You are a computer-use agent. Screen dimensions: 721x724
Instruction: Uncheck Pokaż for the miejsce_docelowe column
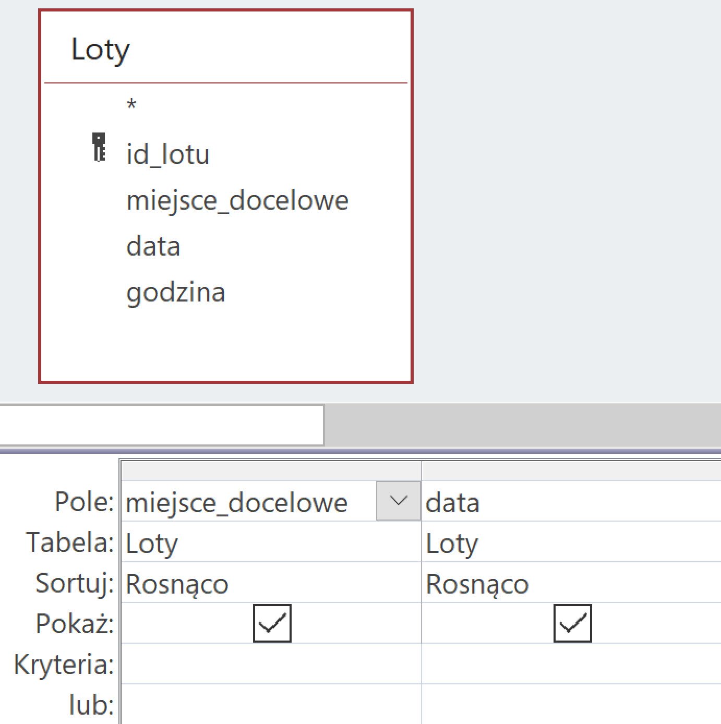[272, 622]
